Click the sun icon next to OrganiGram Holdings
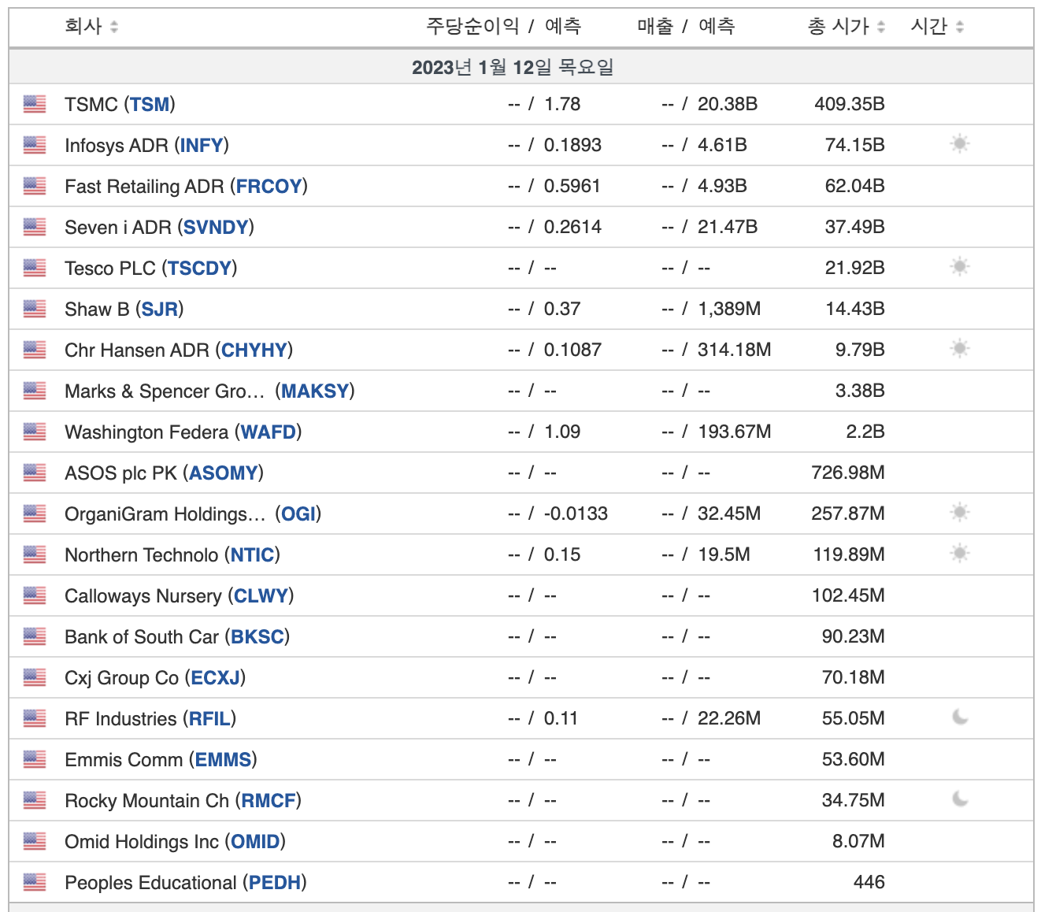Image resolution: width=1041 pixels, height=912 pixels. tap(959, 513)
